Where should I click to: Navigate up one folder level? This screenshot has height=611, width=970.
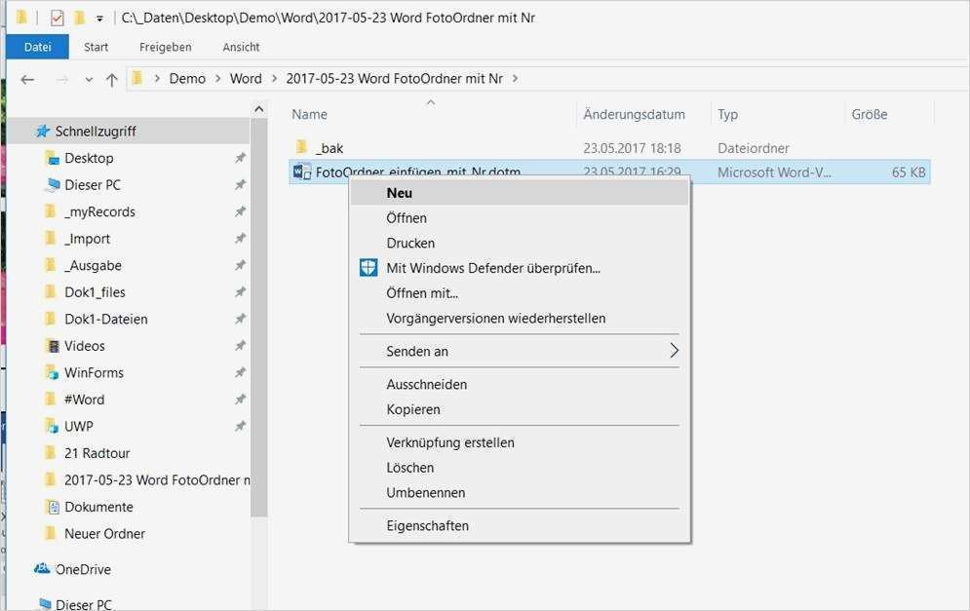pyautogui.click(x=112, y=79)
